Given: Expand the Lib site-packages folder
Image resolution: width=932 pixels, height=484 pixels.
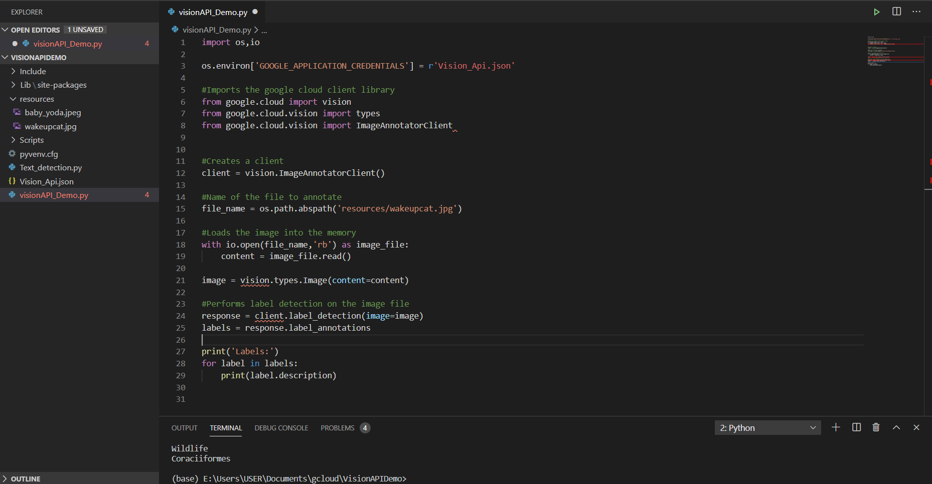Looking at the screenshot, I should pos(13,85).
